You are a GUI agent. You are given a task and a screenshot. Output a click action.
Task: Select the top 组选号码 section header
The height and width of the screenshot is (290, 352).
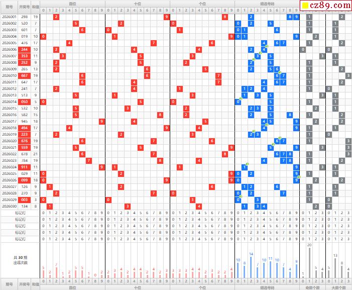[267, 3]
